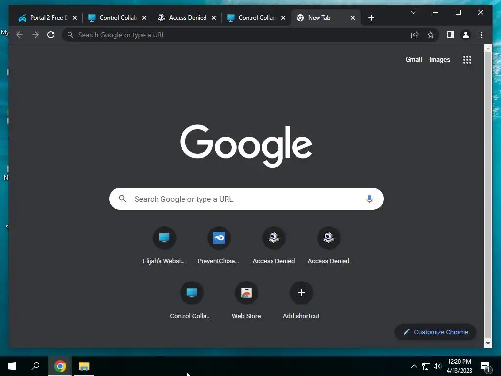Select the New Tab tab
The width and height of the screenshot is (501, 376).
(x=326, y=18)
